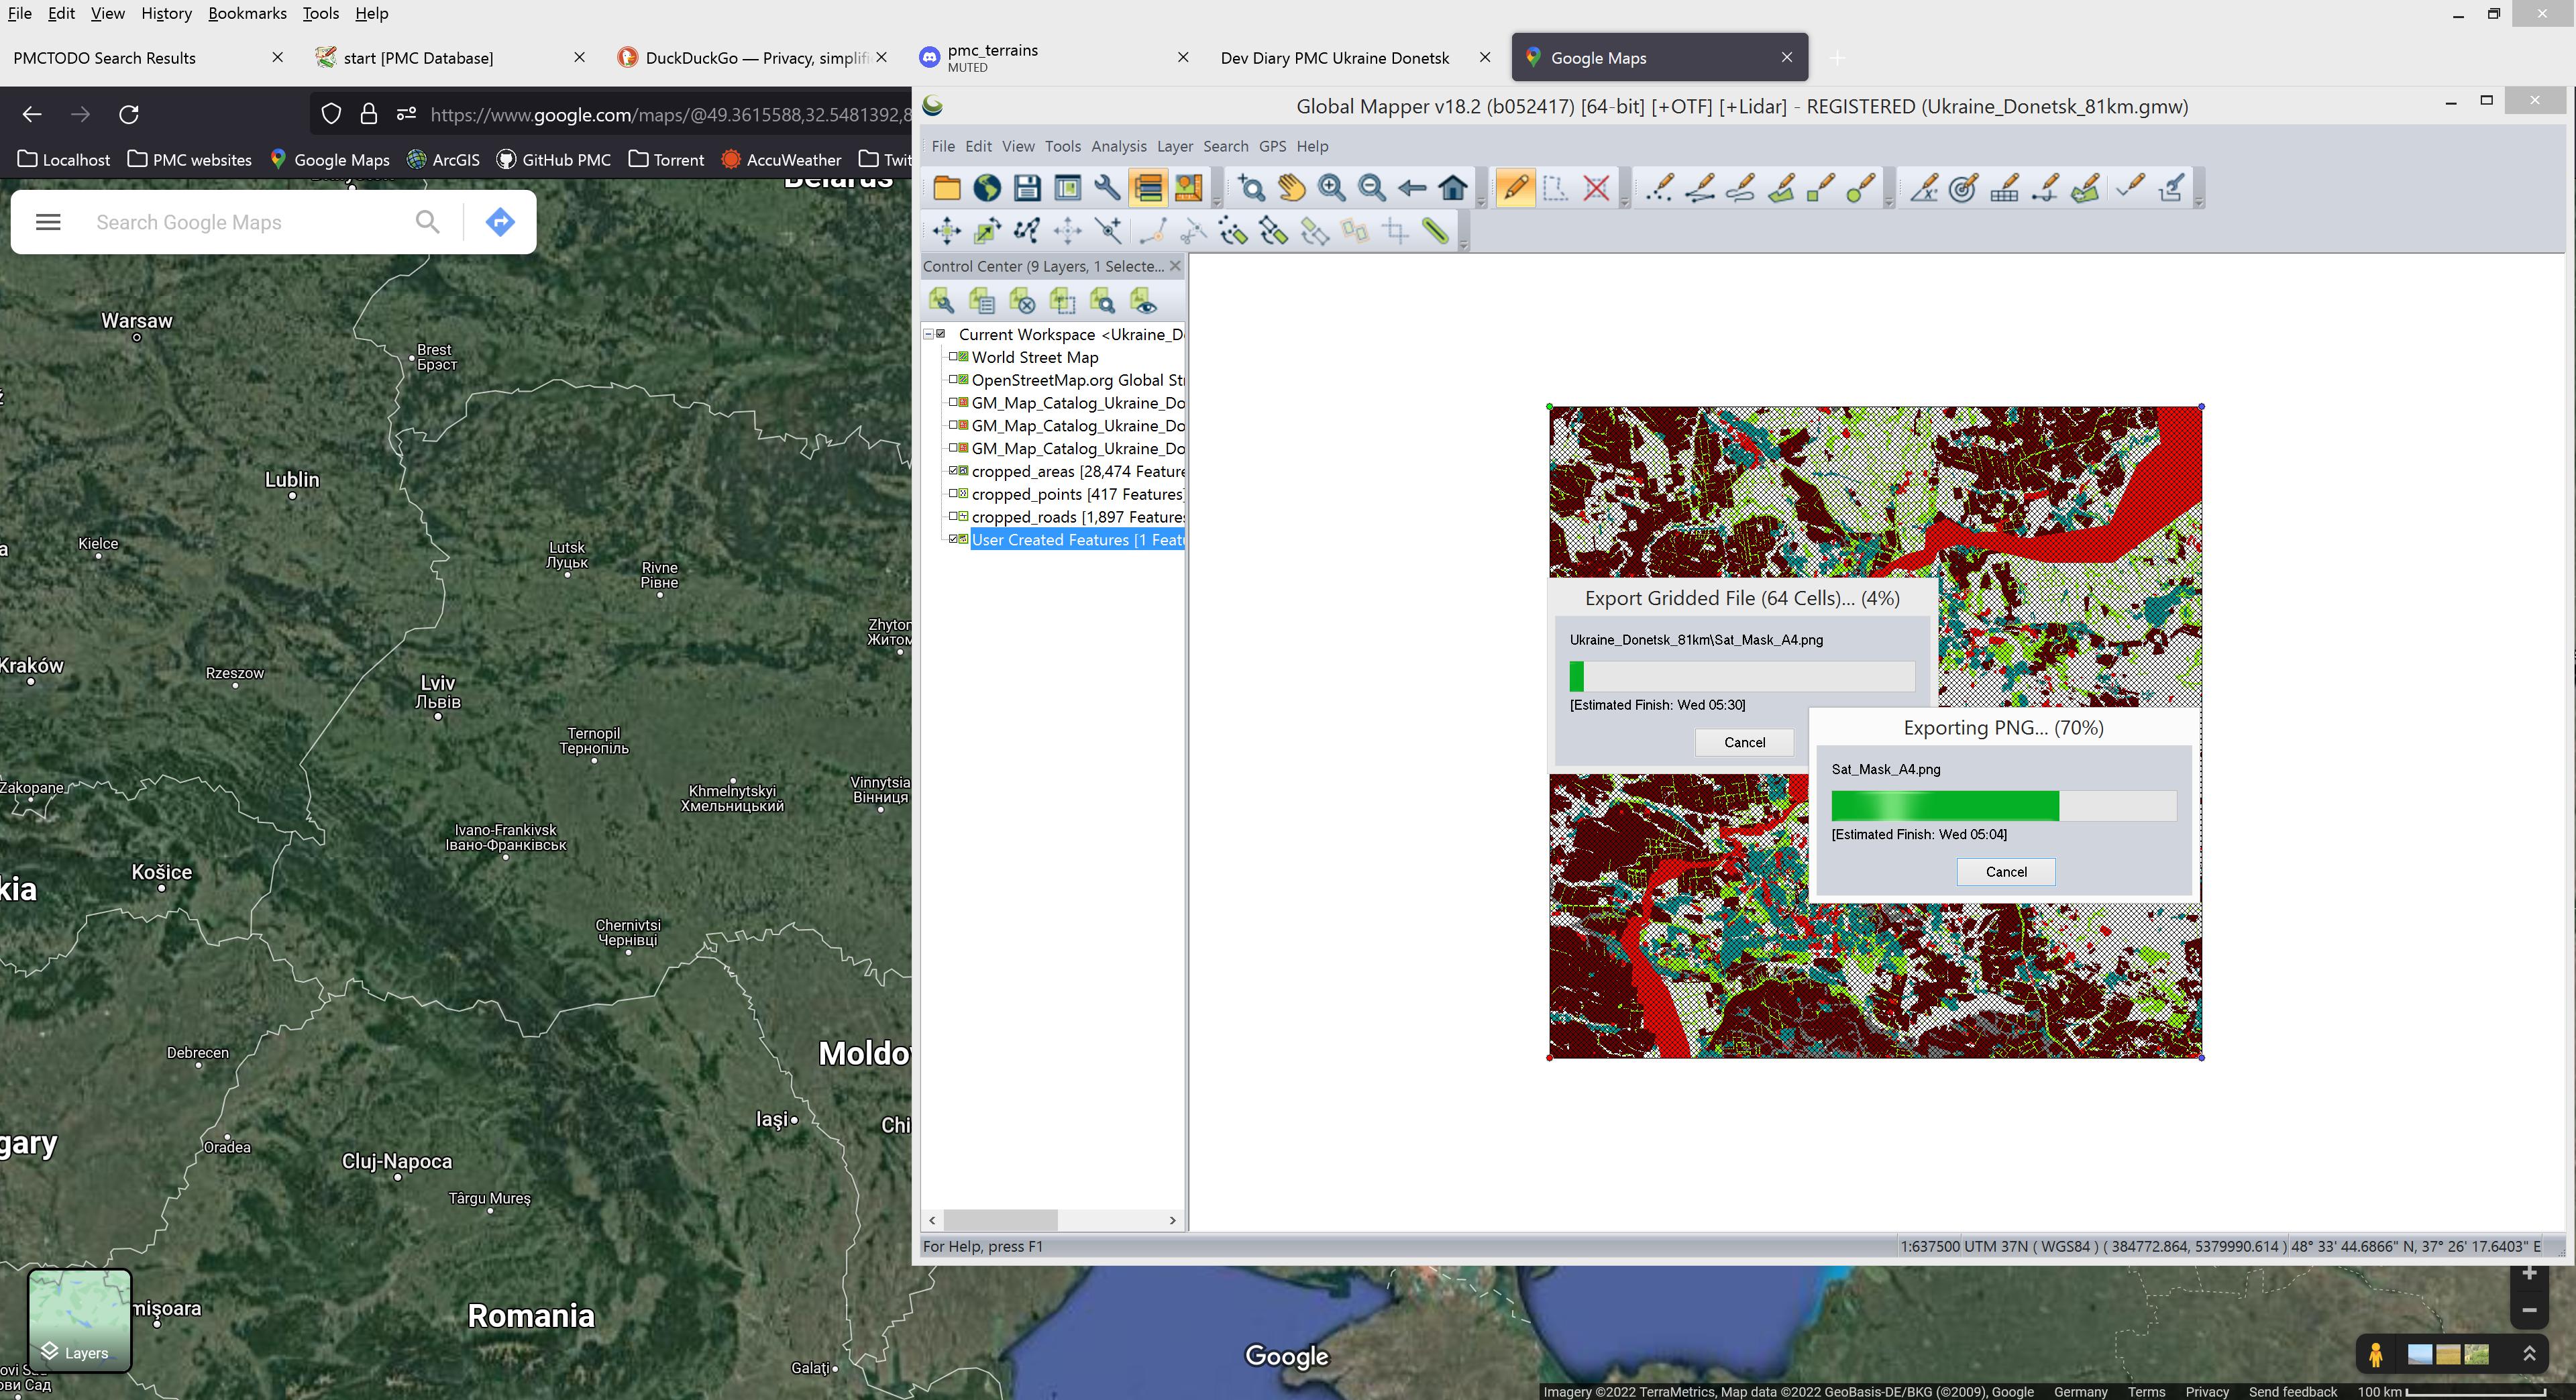
Task: Select the create circle feature tool
Action: tap(1860, 188)
